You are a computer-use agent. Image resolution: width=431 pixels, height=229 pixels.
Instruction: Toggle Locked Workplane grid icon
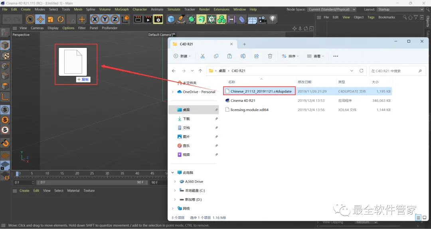tap(5, 165)
